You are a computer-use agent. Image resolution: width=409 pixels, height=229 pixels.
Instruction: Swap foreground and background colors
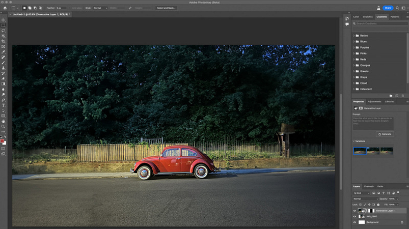[x=5, y=136]
